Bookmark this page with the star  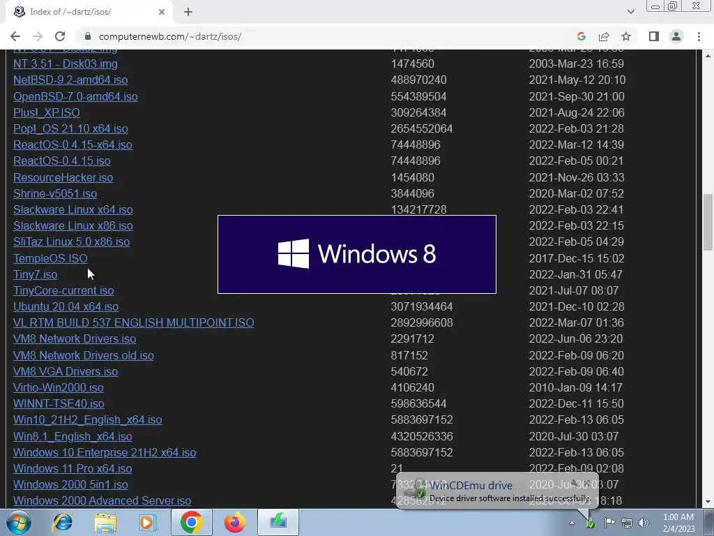[626, 36]
